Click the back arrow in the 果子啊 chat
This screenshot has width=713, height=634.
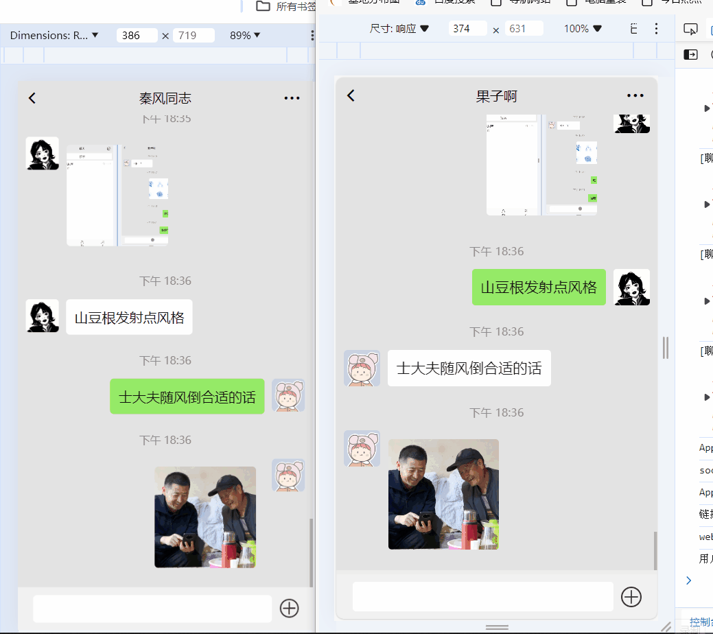click(x=351, y=95)
